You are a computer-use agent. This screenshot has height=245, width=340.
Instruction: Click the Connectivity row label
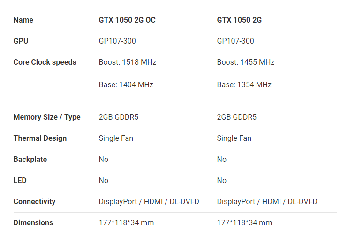tap(35, 202)
